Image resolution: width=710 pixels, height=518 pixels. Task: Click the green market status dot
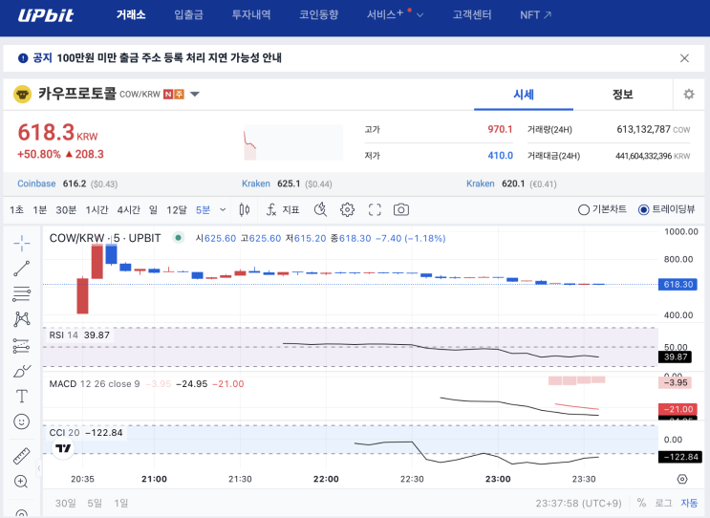[x=179, y=238]
